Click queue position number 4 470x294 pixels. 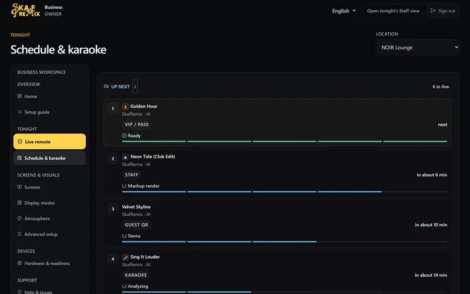point(113,259)
